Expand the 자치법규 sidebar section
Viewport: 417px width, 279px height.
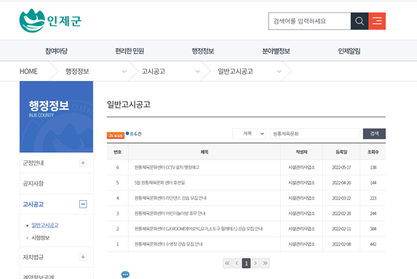click(x=83, y=257)
